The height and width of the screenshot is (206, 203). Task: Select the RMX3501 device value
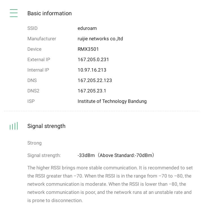click(88, 49)
